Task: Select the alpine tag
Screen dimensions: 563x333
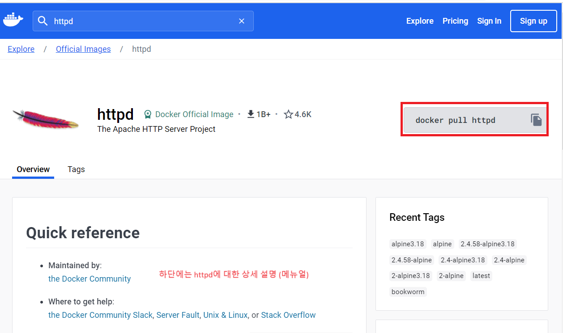Action: (442, 244)
